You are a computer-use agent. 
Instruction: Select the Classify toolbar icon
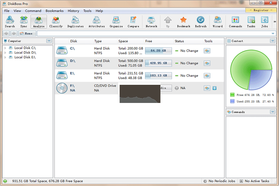(56, 22)
